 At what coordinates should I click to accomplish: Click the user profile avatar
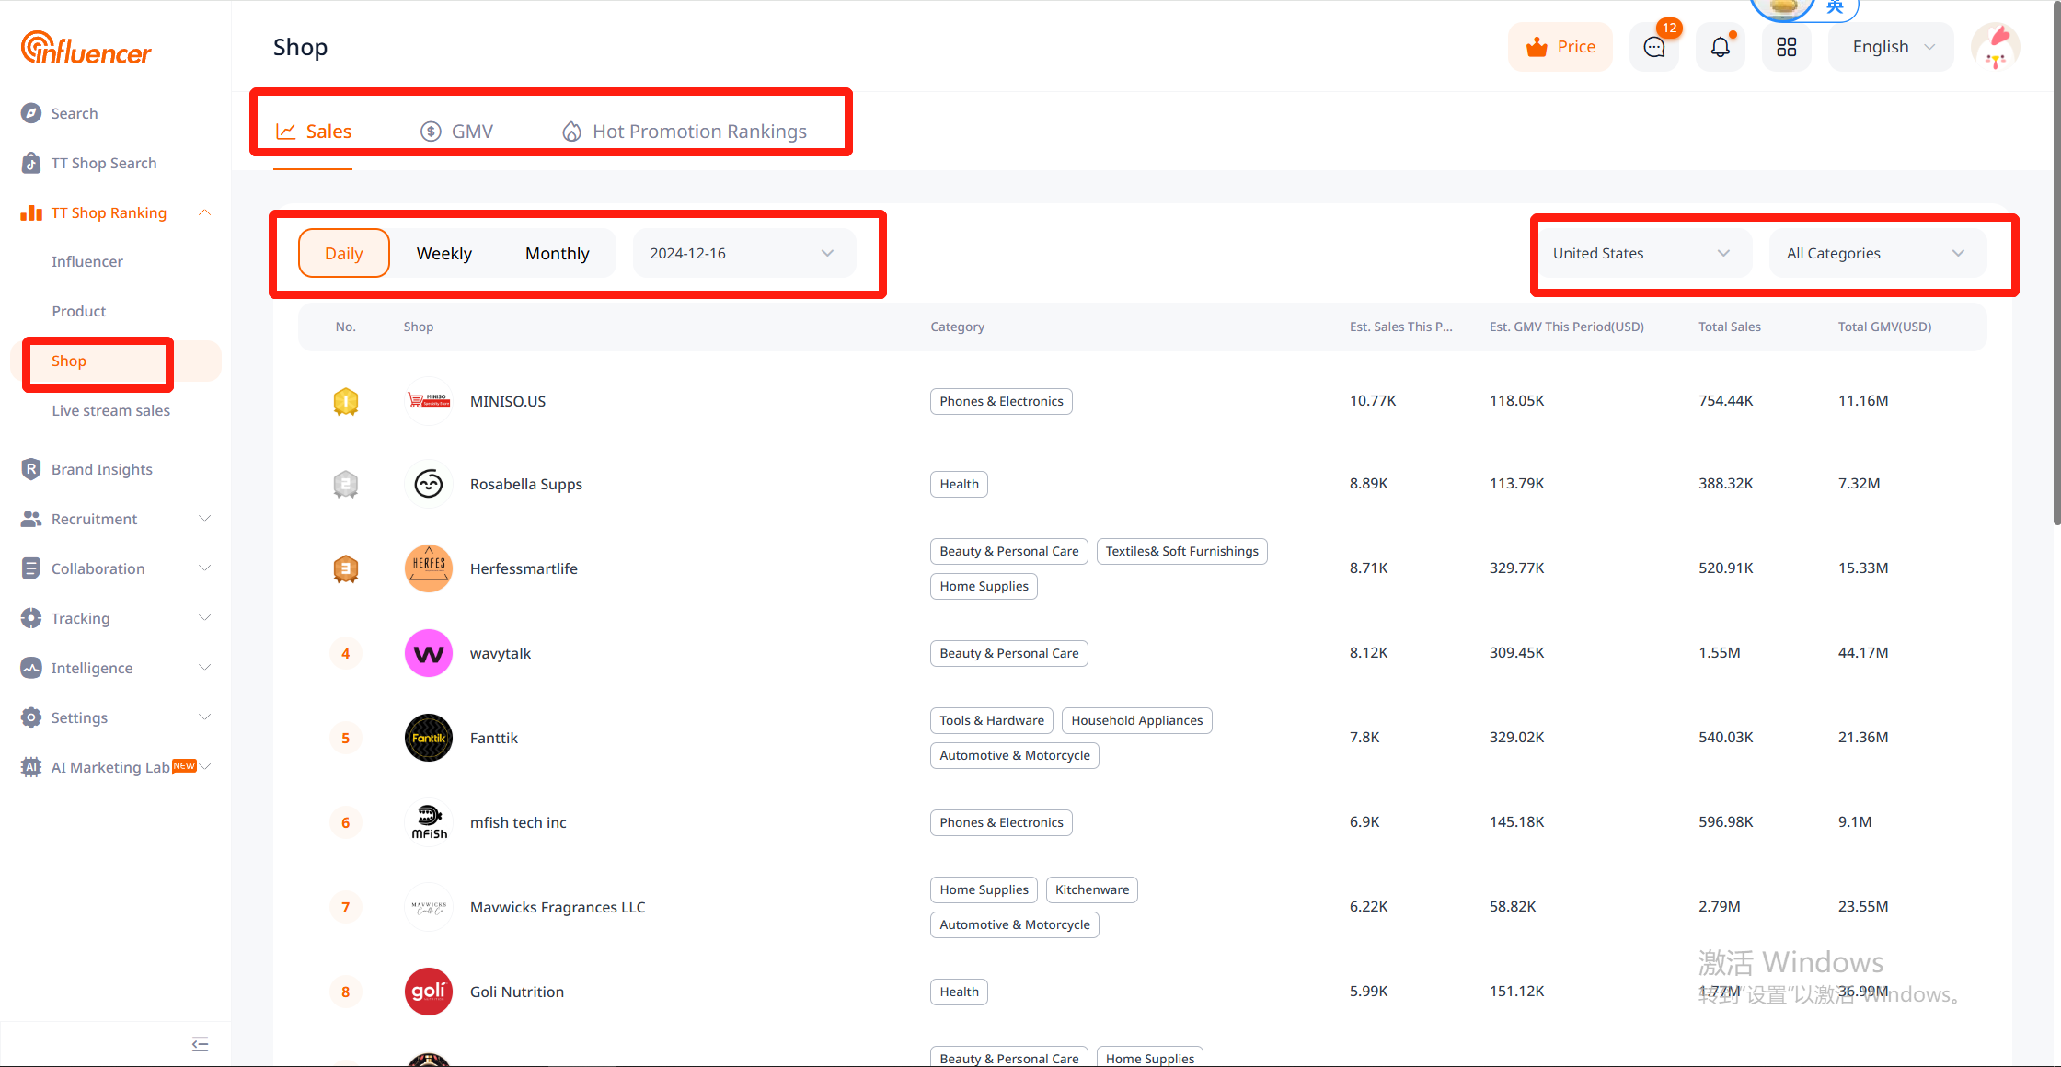click(1995, 47)
